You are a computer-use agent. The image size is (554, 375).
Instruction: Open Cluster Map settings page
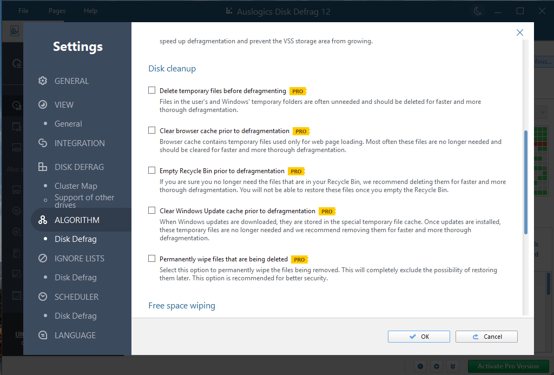pyautogui.click(x=76, y=186)
